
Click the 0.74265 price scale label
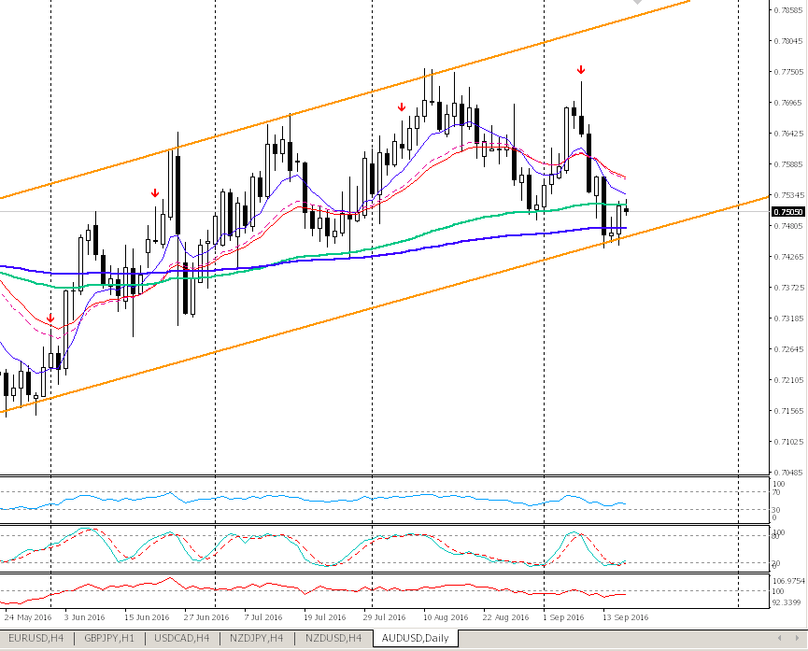click(788, 257)
